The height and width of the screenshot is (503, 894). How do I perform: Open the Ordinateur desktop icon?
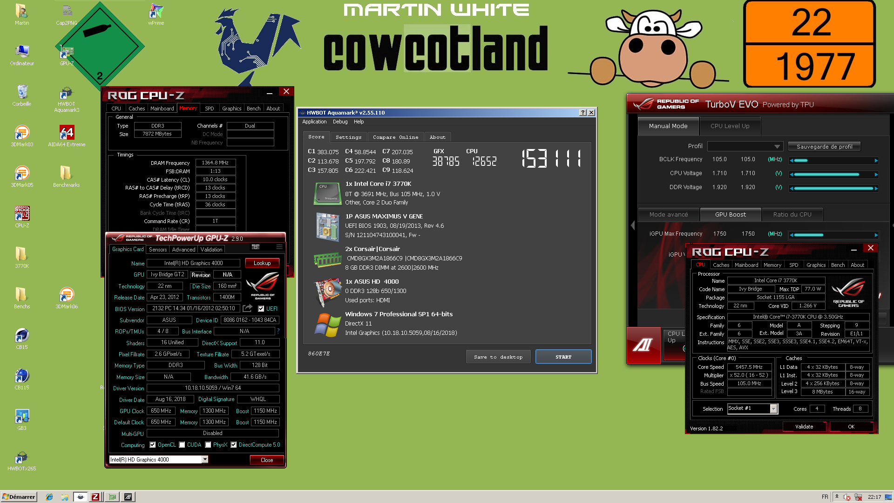pos(22,55)
